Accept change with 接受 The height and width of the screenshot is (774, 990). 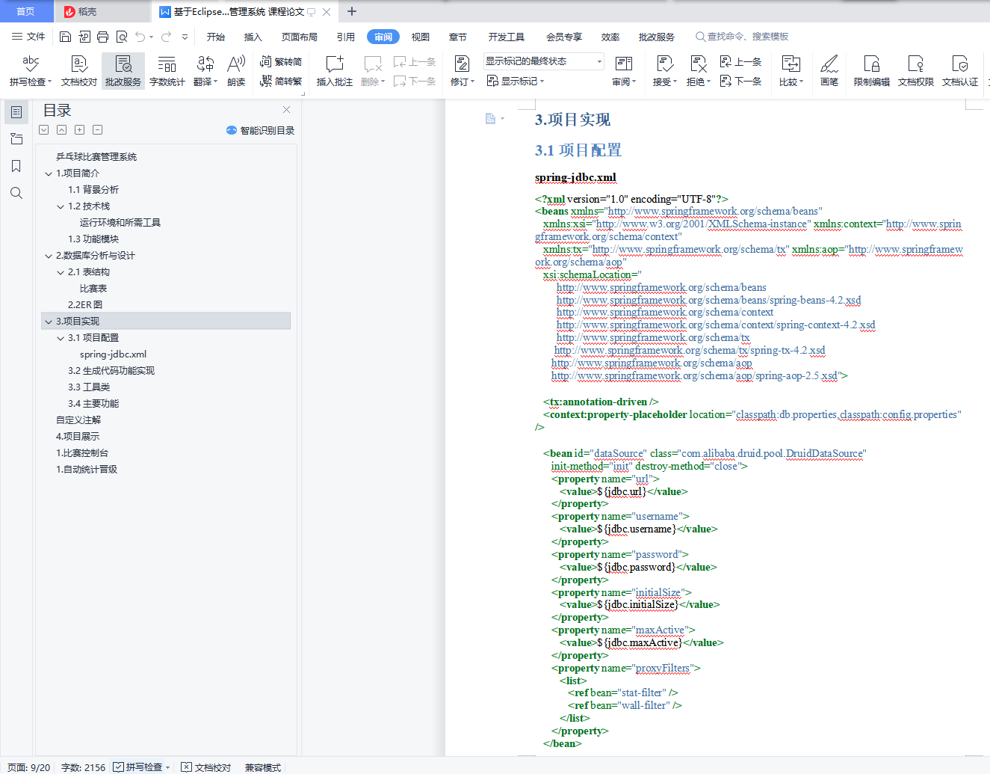(664, 70)
